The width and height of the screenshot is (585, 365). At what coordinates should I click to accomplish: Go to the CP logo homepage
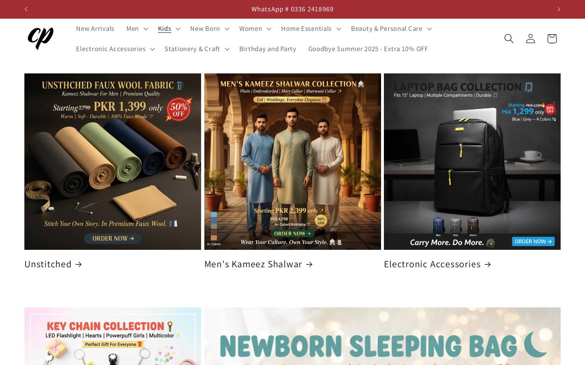41,39
